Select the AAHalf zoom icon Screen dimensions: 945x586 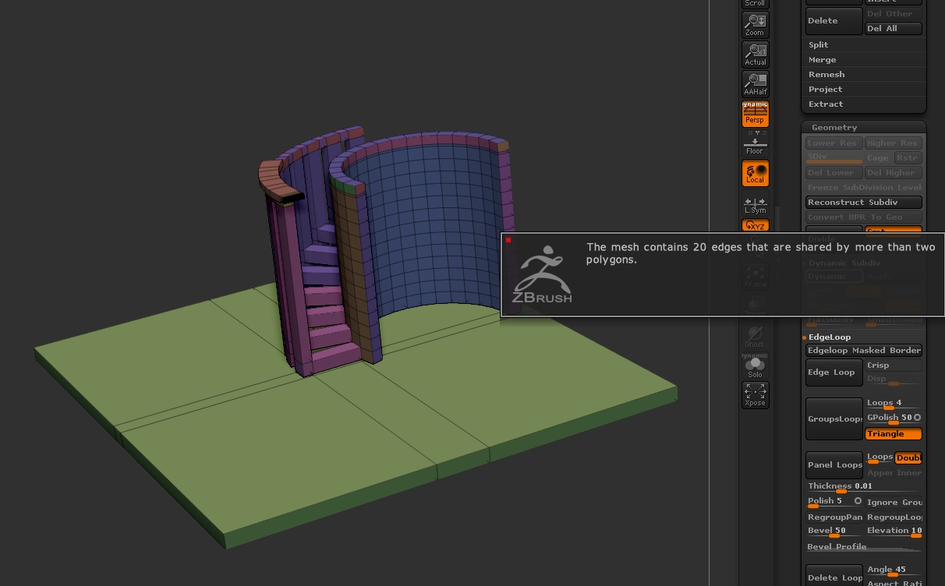coord(755,84)
